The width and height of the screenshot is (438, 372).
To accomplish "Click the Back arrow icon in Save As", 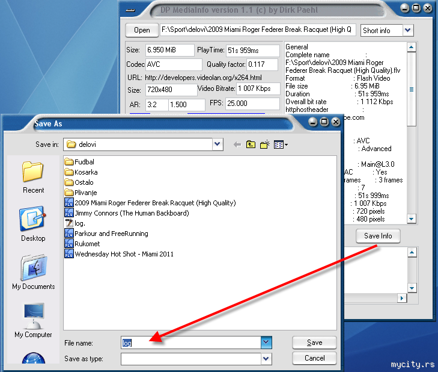I will point(237,144).
